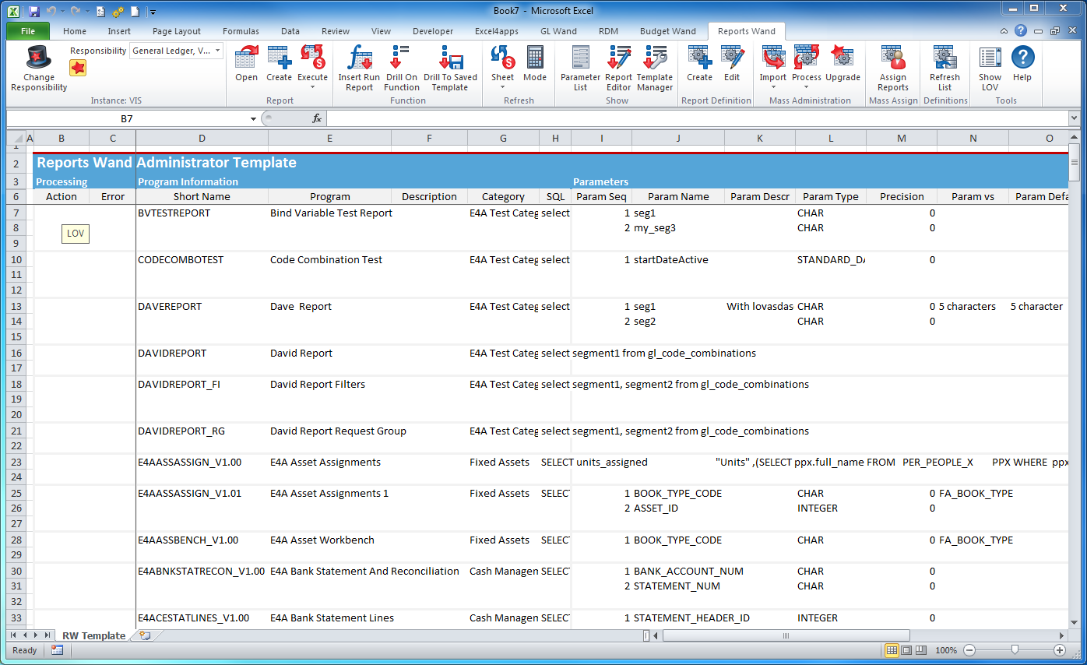Minimize the ribbon with the caret

coord(1005,31)
